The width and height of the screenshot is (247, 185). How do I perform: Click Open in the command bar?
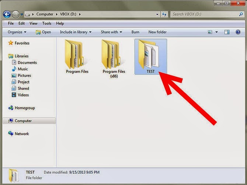tap(44, 32)
